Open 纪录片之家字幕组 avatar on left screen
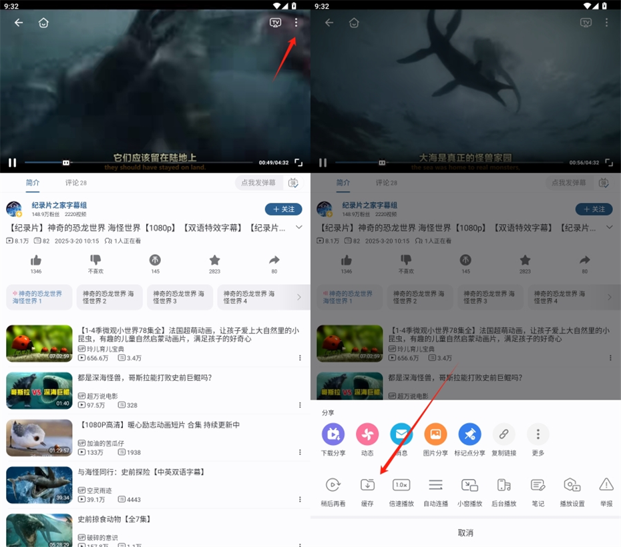This screenshot has width=621, height=547. (14, 209)
